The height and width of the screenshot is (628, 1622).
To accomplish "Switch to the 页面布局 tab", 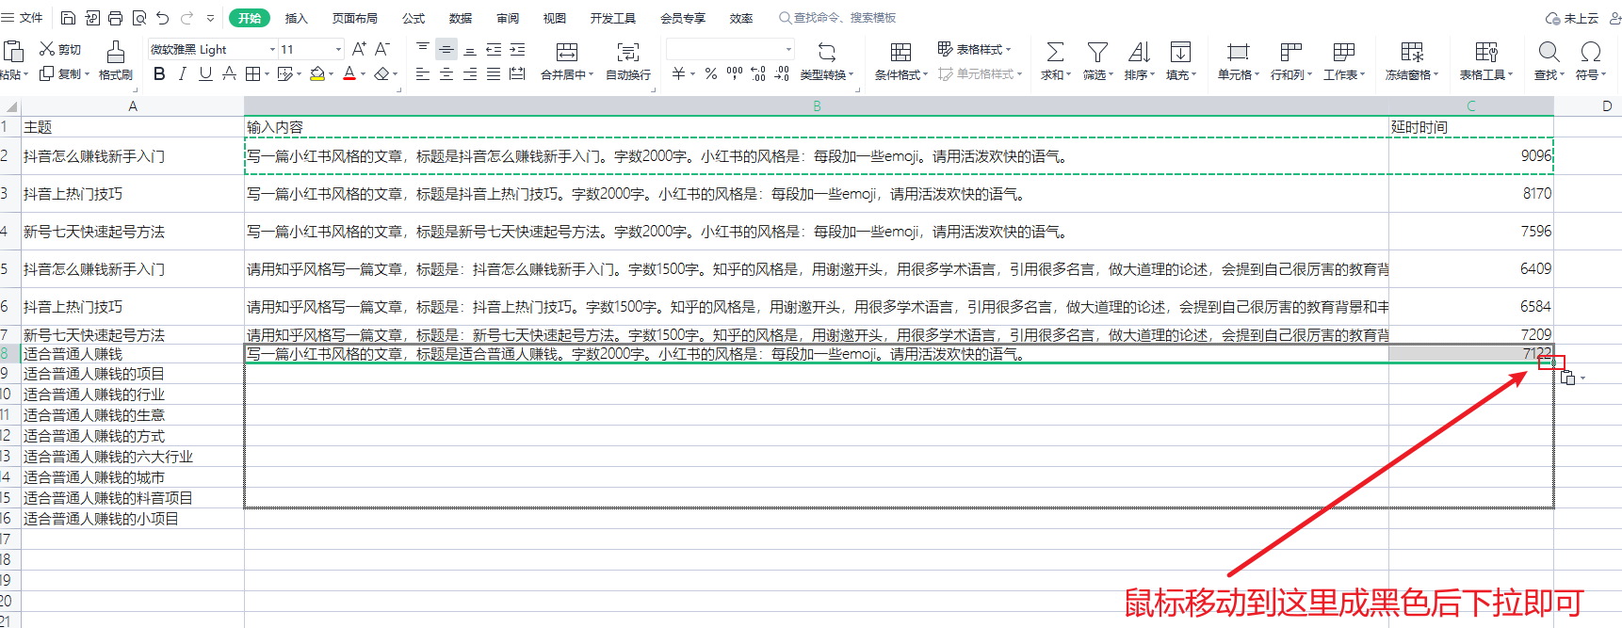I will (355, 18).
